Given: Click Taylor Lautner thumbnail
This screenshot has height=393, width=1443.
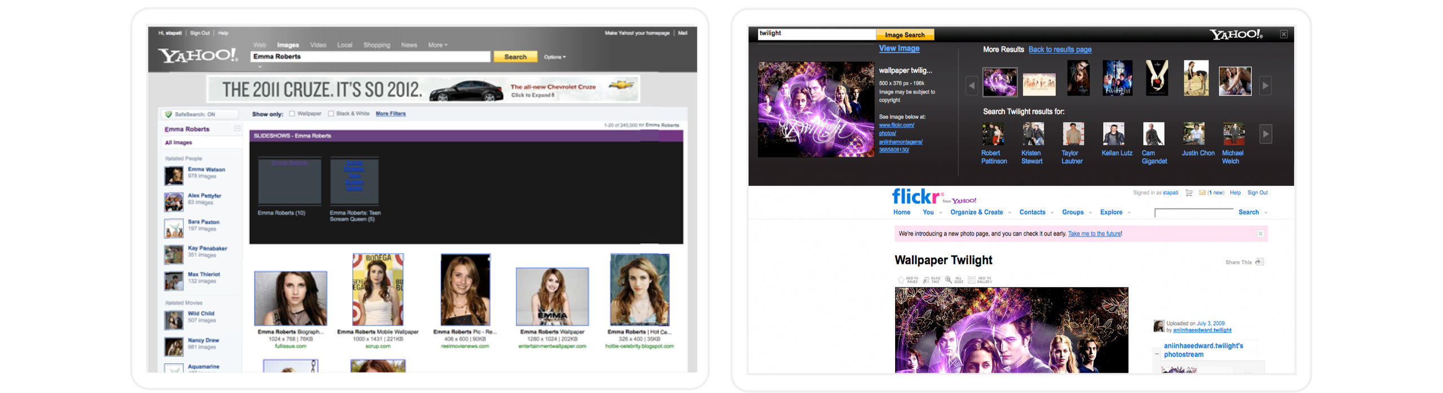Looking at the screenshot, I should (1073, 135).
